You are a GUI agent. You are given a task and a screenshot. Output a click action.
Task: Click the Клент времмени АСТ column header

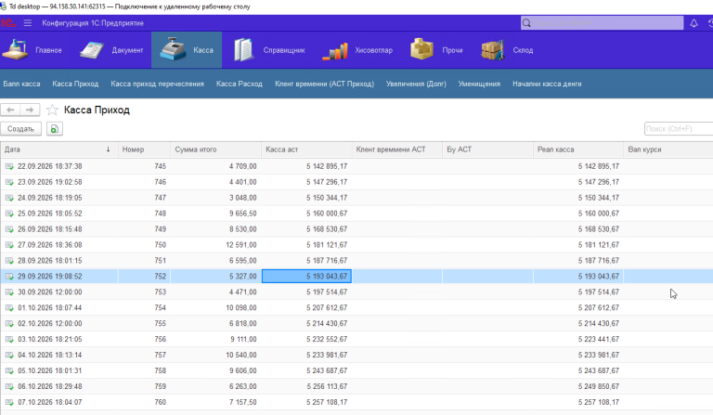click(x=397, y=149)
